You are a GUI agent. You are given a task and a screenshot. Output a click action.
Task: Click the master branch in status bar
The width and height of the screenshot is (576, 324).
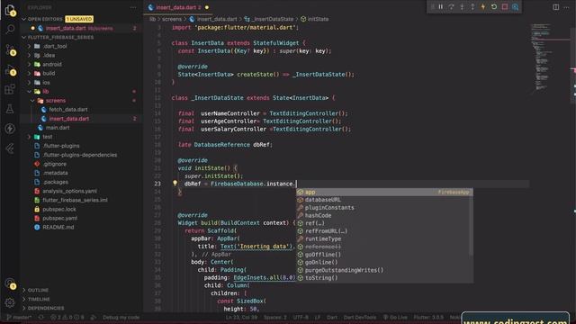(19, 318)
